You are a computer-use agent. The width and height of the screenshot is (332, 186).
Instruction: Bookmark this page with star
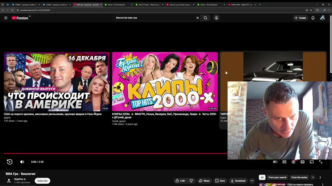click(x=311, y=10)
